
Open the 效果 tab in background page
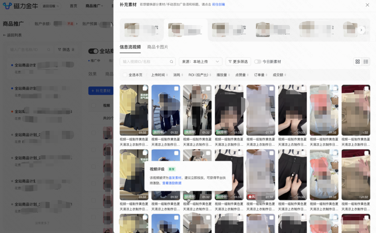pos(92,74)
